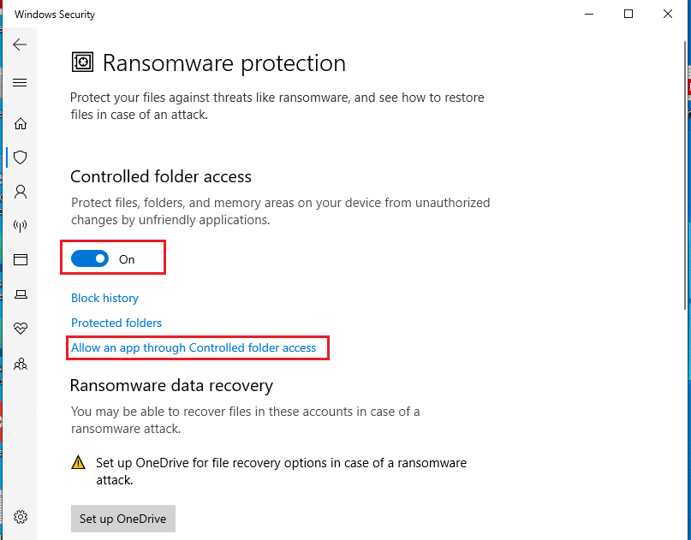
Task: Select Virus & threat protection shield icon
Action: pos(21,157)
